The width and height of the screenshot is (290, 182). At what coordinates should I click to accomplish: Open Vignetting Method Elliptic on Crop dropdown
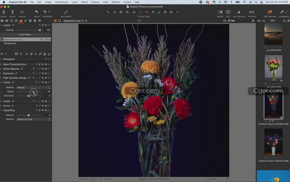click(x=34, y=119)
